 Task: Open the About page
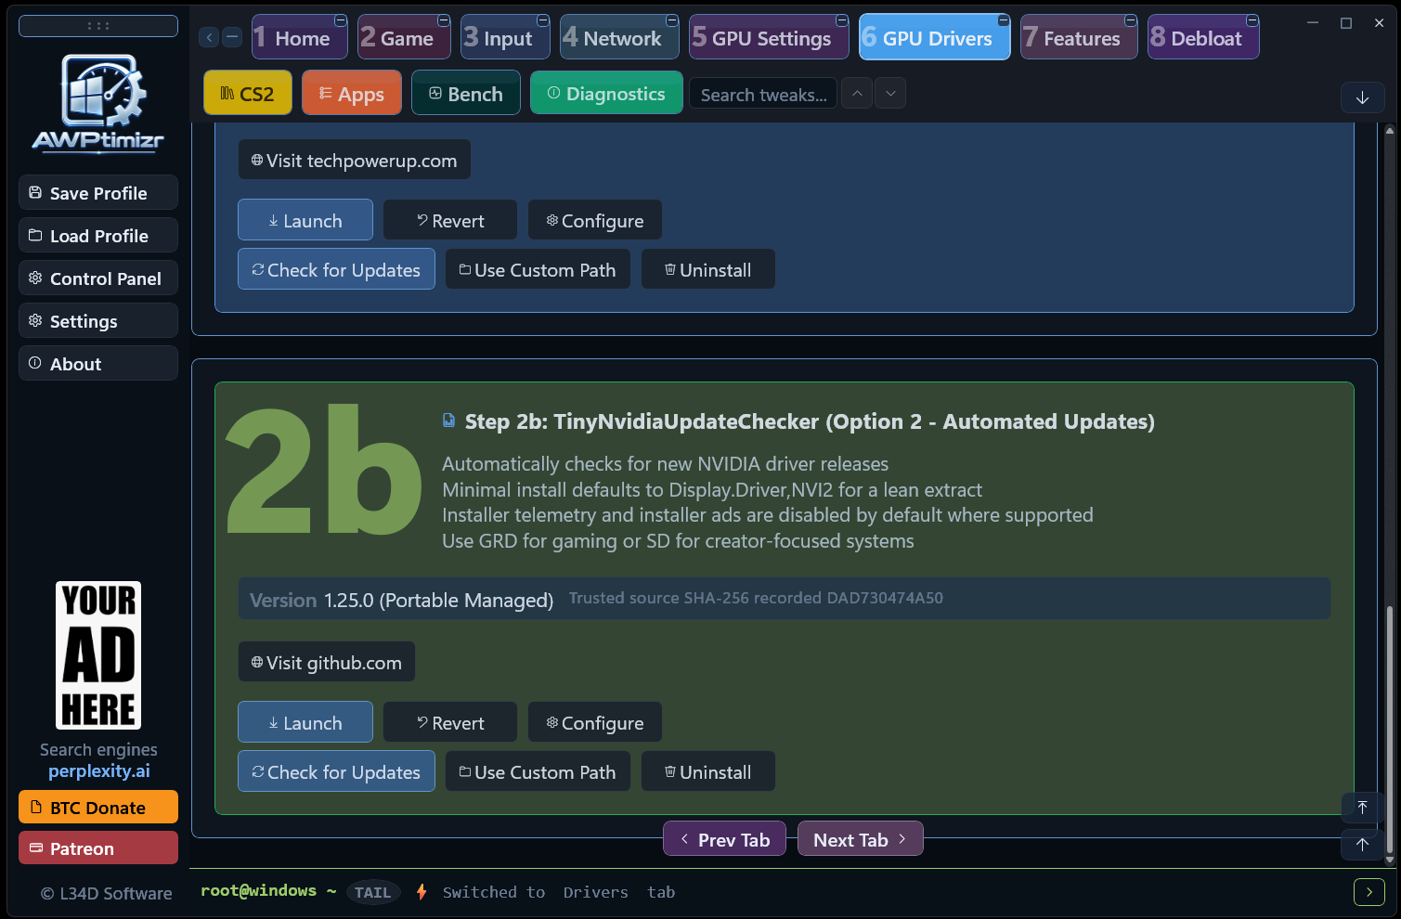98,364
